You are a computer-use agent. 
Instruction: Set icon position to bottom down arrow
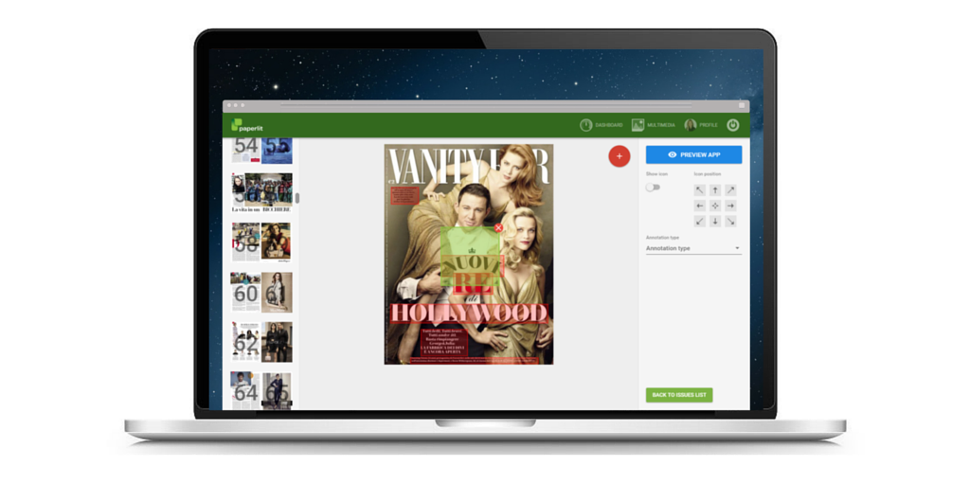(x=715, y=221)
